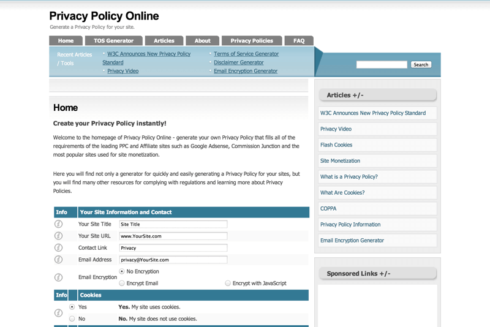490x327 pixels.
Task: Open Terms of Service Generator link
Action: tap(246, 54)
